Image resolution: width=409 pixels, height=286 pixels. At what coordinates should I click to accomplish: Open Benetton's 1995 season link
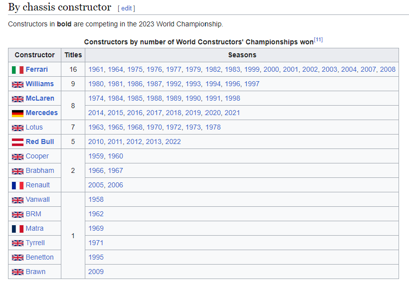[96, 257]
